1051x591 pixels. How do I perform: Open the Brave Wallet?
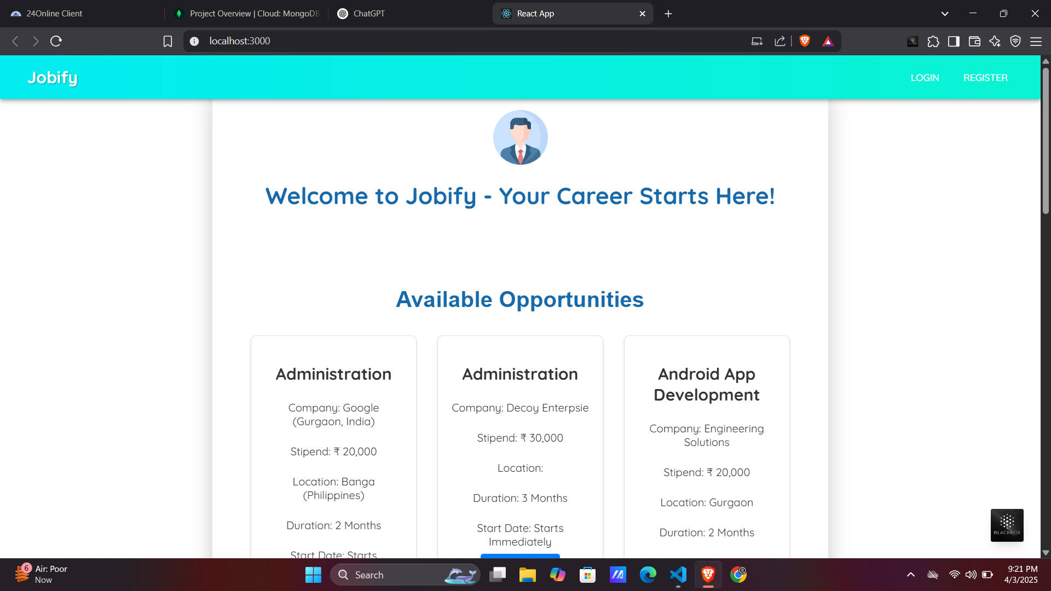(974, 41)
